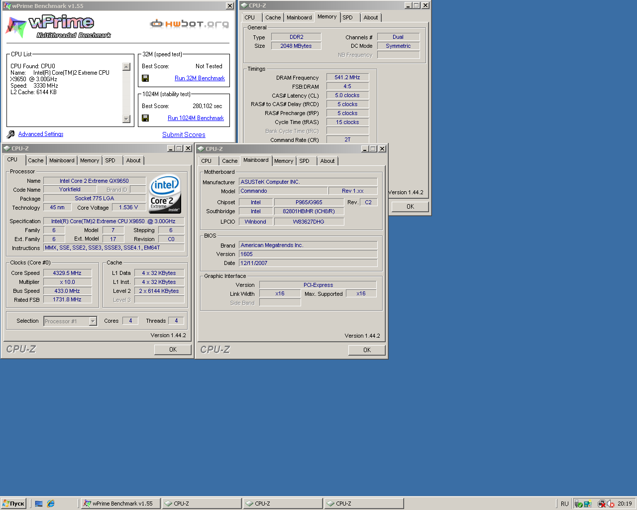Image resolution: width=637 pixels, height=510 pixels.
Task: Select About tab in CPU-Z Memory window
Action: pos(371,17)
